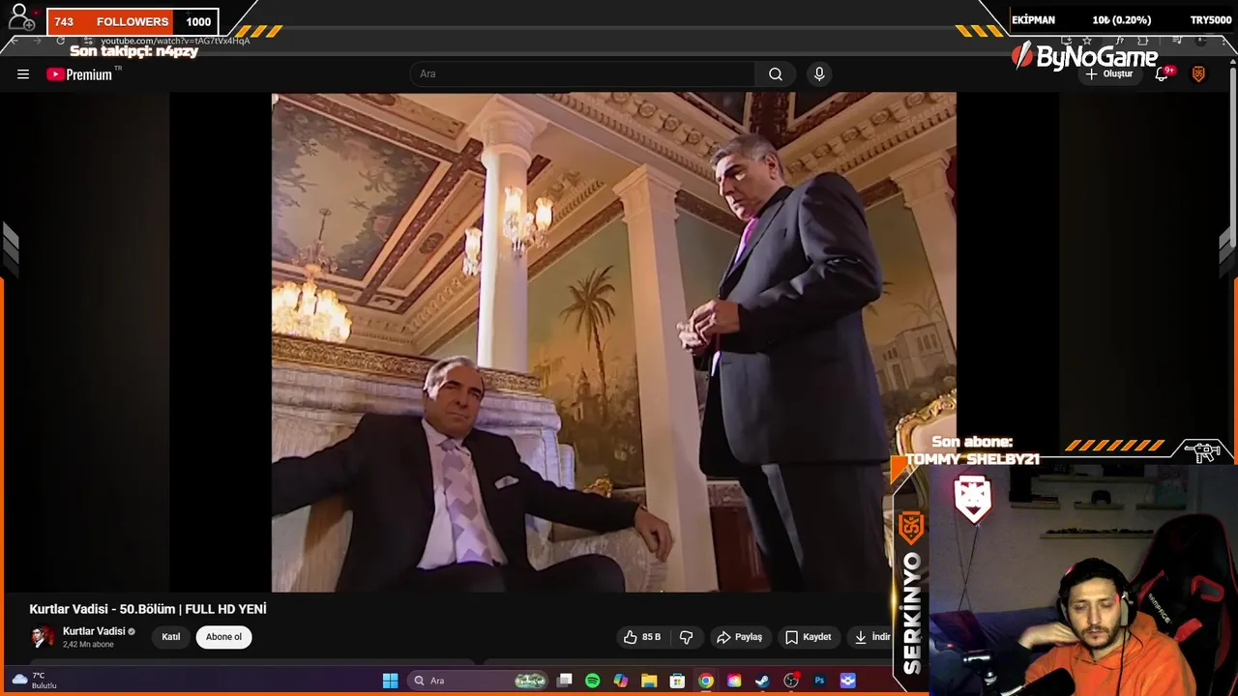
Task: Open the purple app after Photoshop
Action: (x=847, y=681)
